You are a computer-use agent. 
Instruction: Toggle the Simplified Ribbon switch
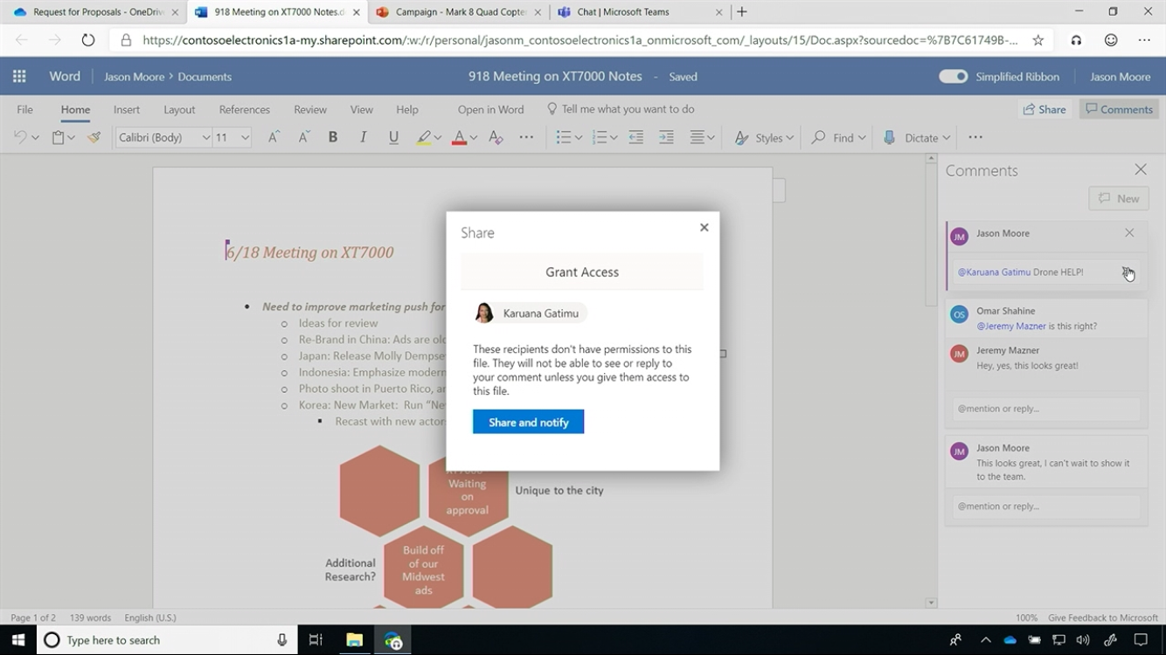tap(953, 77)
